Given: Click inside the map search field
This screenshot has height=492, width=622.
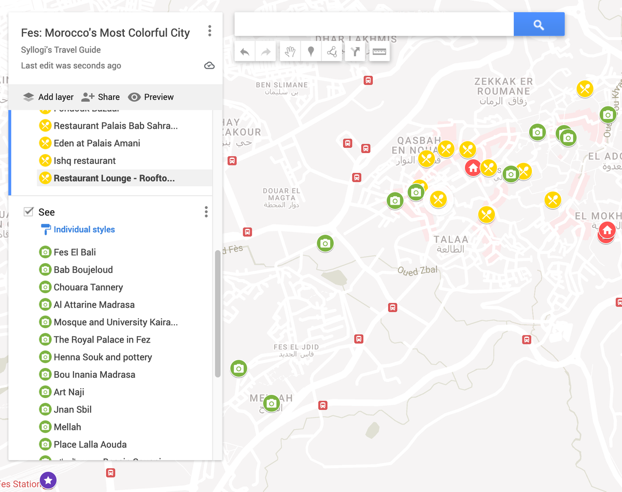Looking at the screenshot, I should pos(372,24).
